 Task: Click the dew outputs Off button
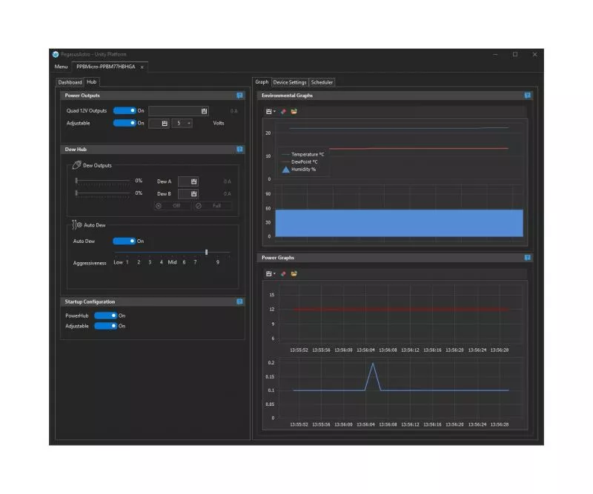(x=173, y=206)
